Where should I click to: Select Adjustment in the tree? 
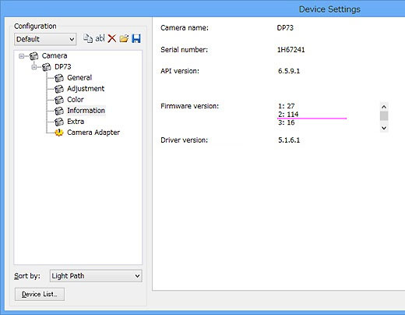[86, 89]
